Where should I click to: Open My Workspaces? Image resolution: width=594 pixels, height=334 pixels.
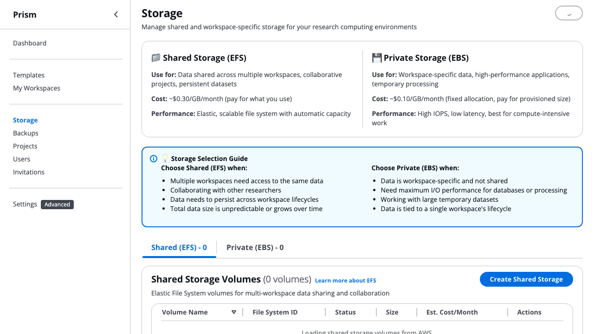tap(37, 88)
